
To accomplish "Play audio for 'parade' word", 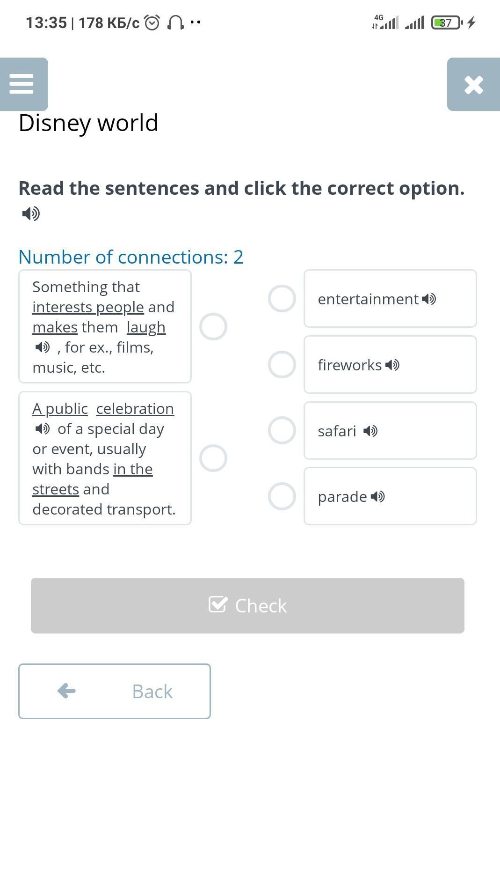I will 377,496.
